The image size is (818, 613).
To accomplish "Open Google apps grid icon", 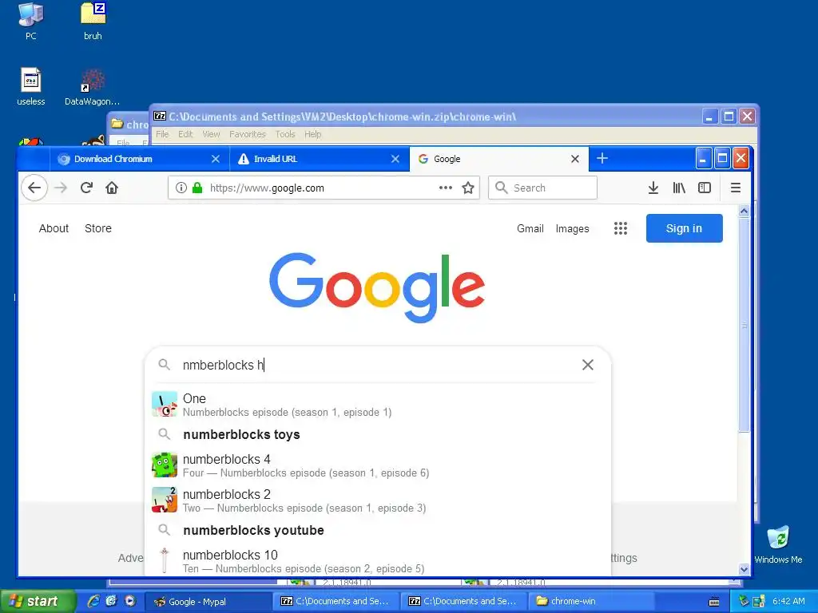I will click(x=620, y=228).
